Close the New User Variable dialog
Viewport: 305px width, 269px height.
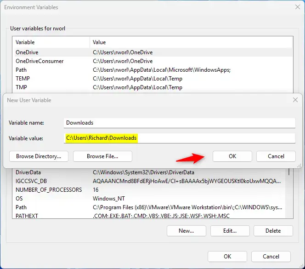tap(295, 100)
